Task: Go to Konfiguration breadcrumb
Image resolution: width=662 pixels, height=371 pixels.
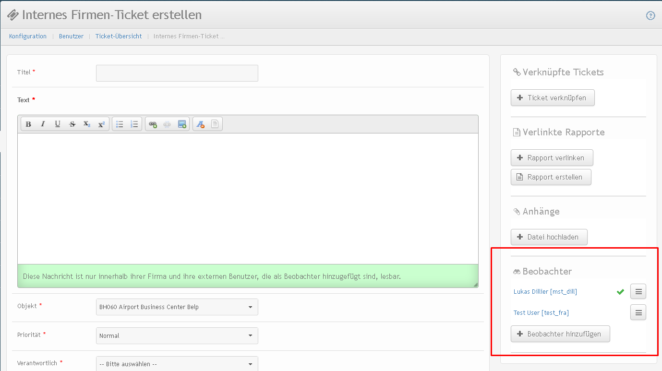Action: [28, 36]
